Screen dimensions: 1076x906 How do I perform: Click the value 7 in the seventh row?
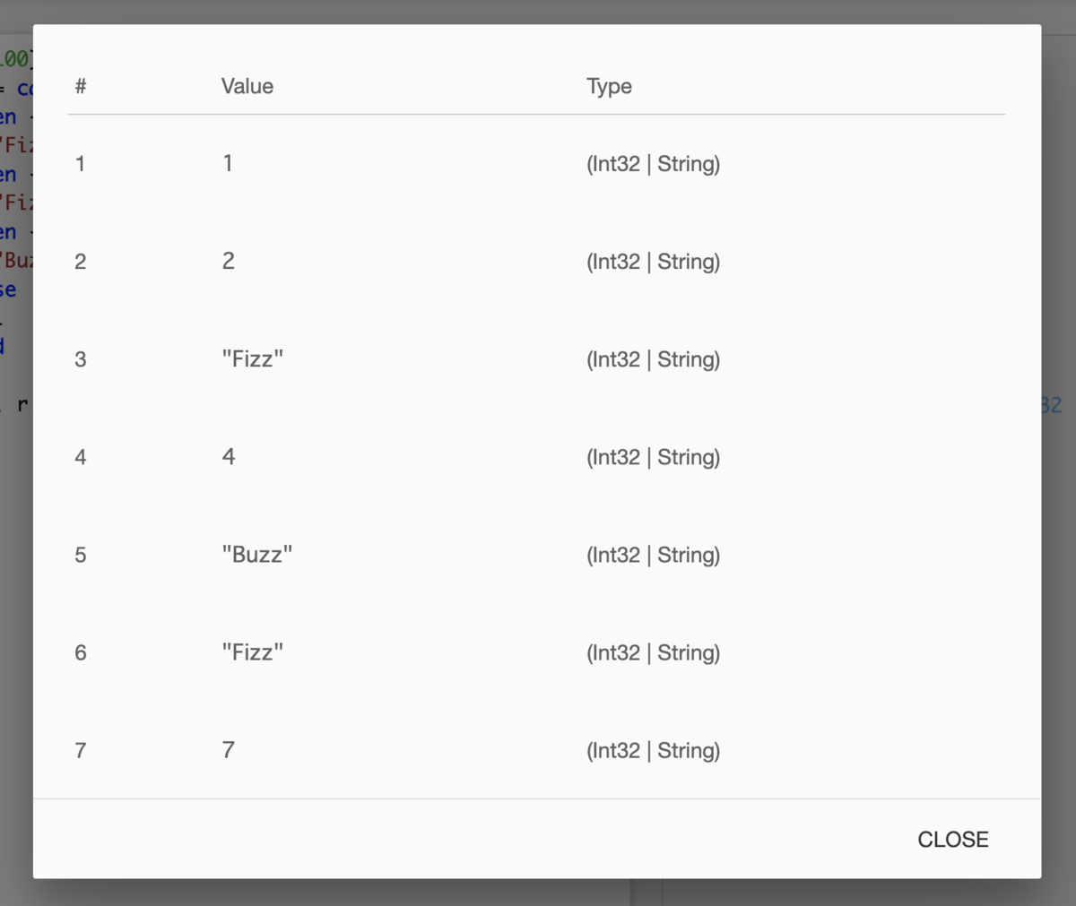[x=229, y=750]
